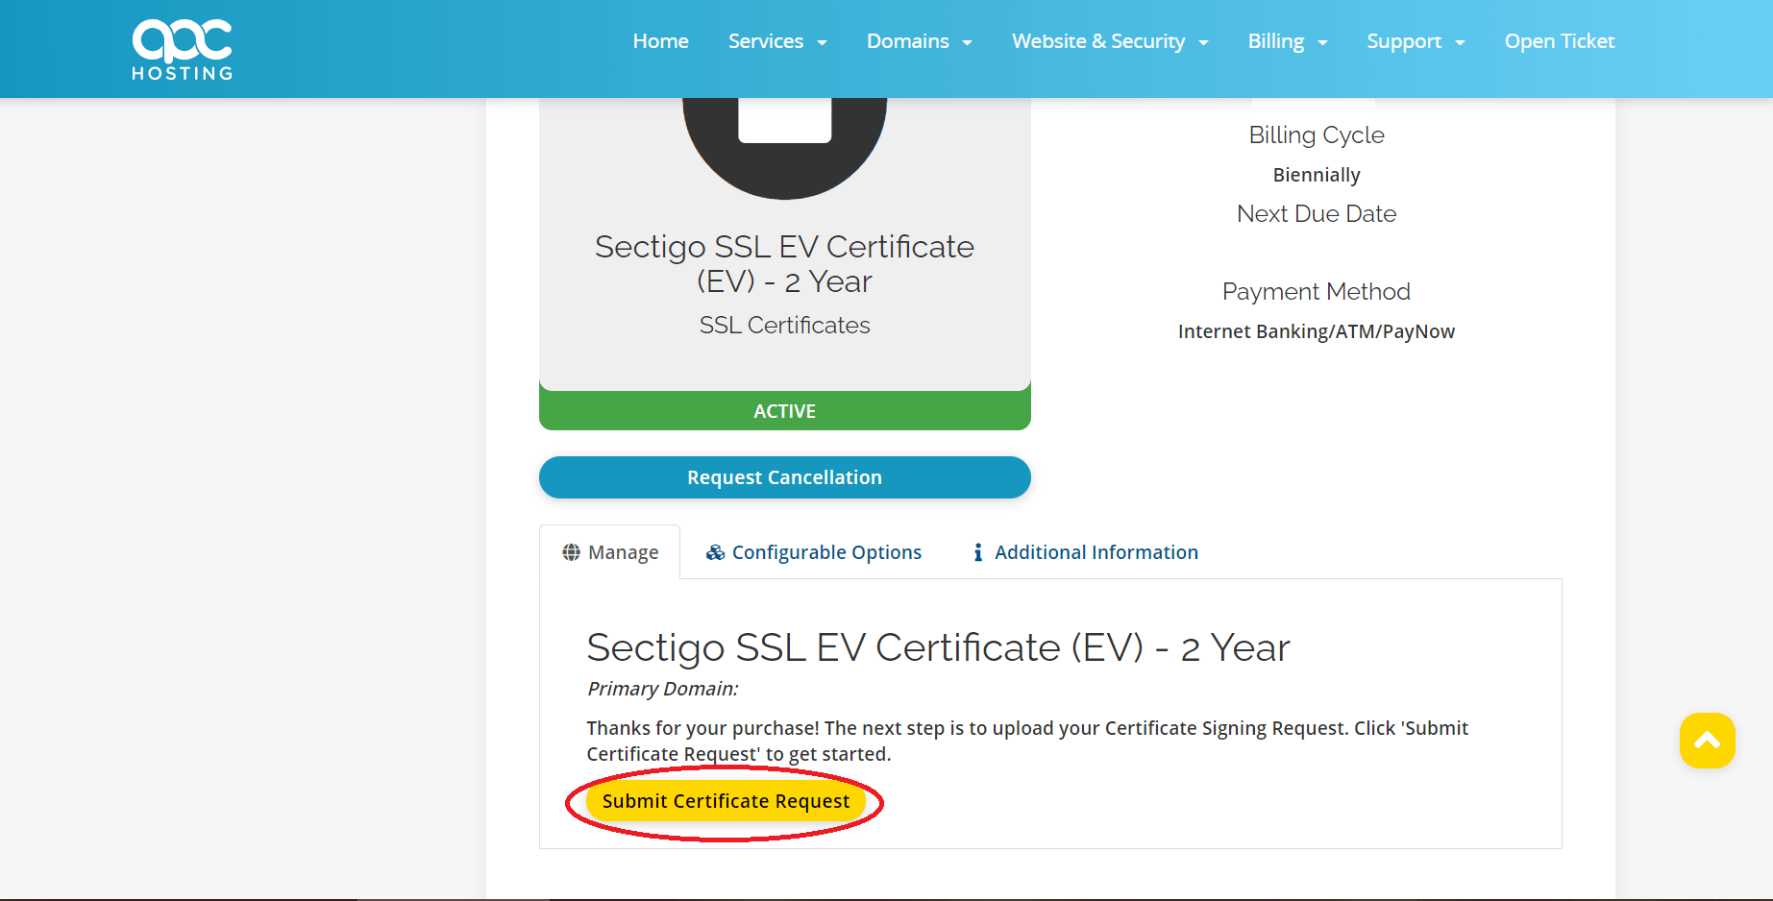Viewport: 1773px width, 901px height.
Task: Go to Home in navigation bar
Action: 660,41
